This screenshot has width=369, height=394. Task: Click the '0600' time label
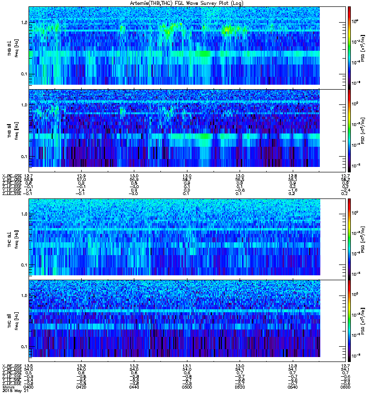click(345, 387)
